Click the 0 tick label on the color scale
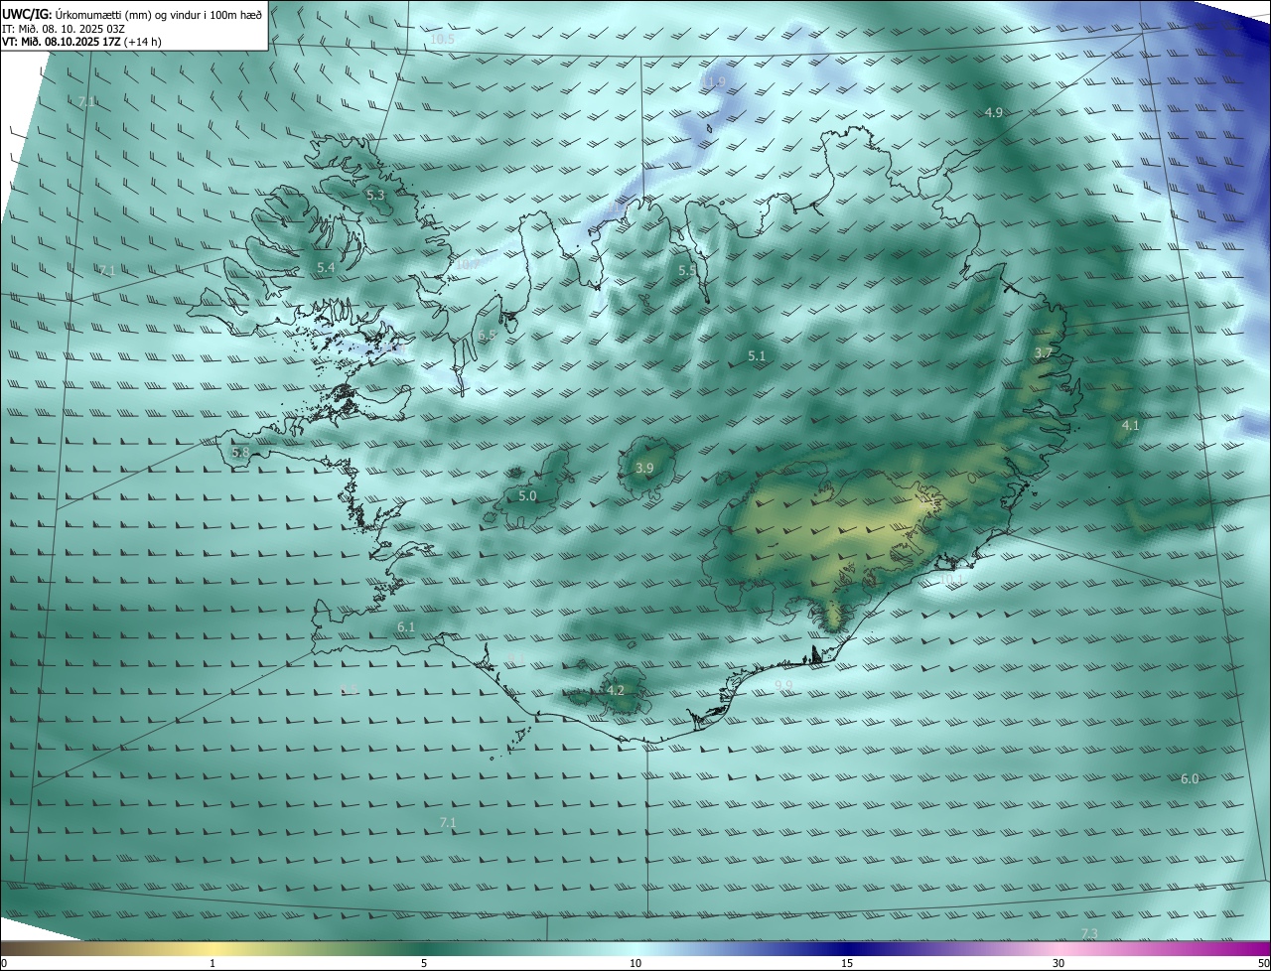This screenshot has height=971, width=1271. (x=3, y=964)
